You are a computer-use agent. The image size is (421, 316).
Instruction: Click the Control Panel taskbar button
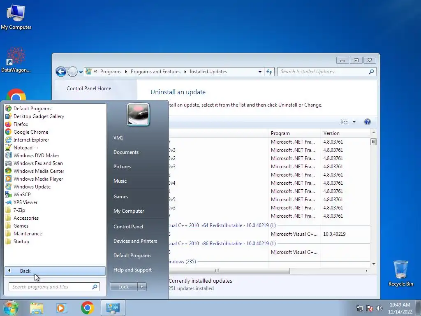click(113, 308)
